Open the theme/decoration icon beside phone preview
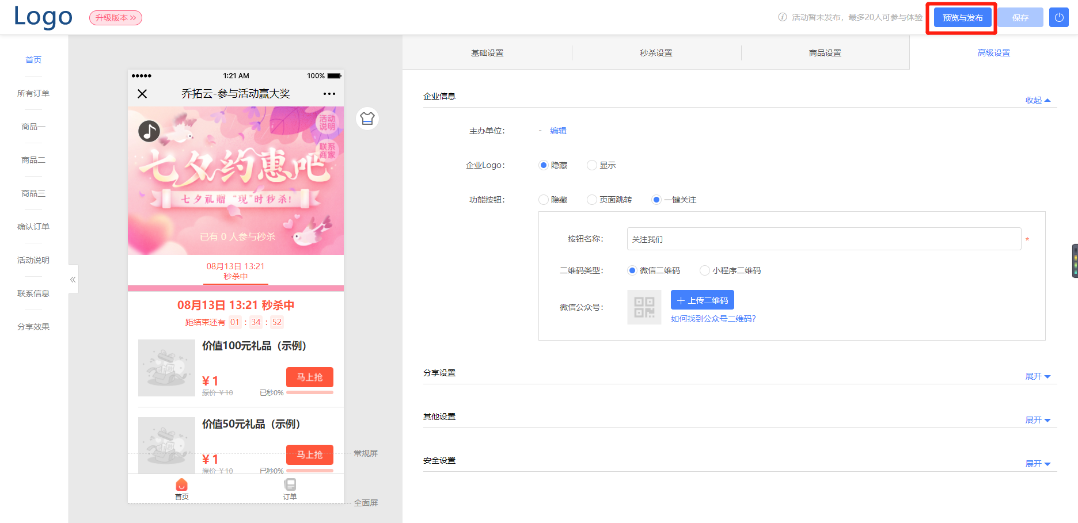This screenshot has width=1078, height=523. pyautogui.click(x=367, y=119)
